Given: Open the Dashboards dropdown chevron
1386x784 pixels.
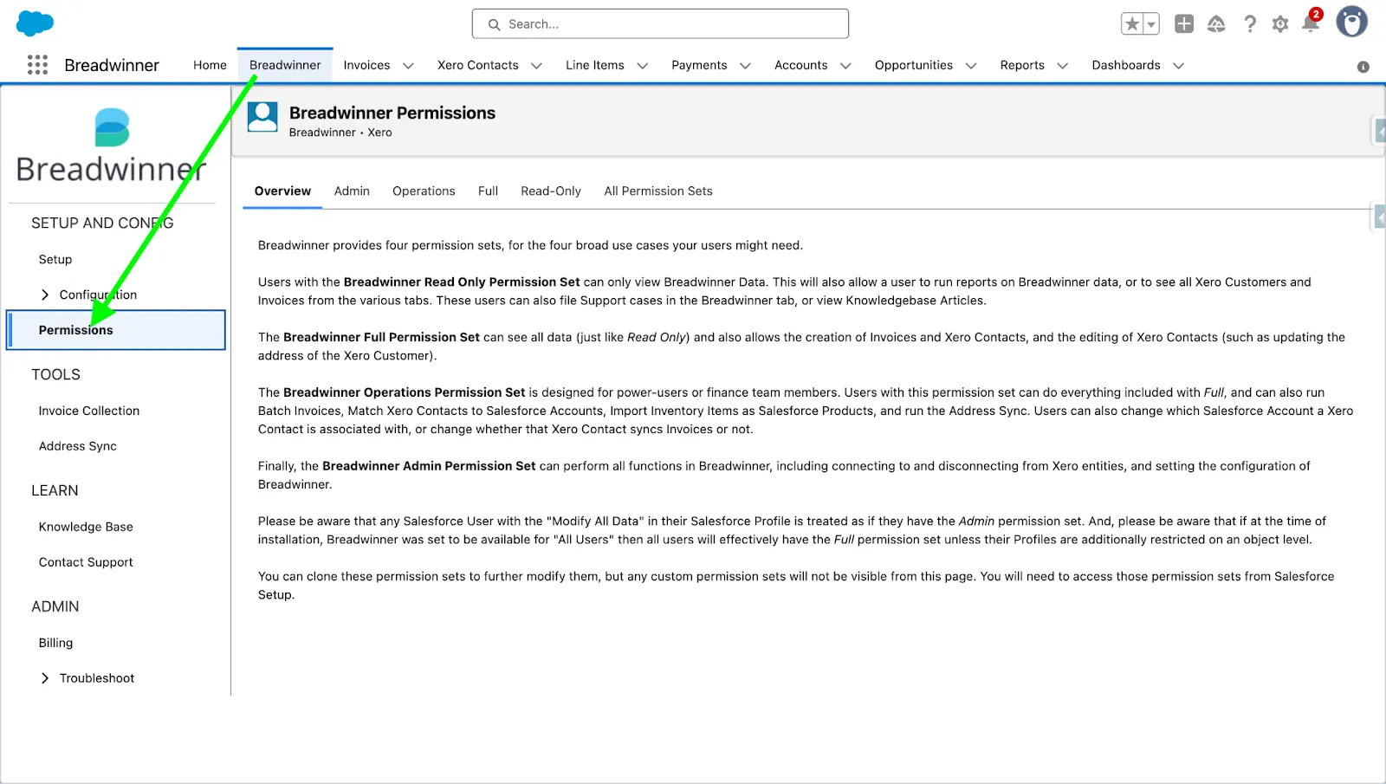Looking at the screenshot, I should point(1178,66).
